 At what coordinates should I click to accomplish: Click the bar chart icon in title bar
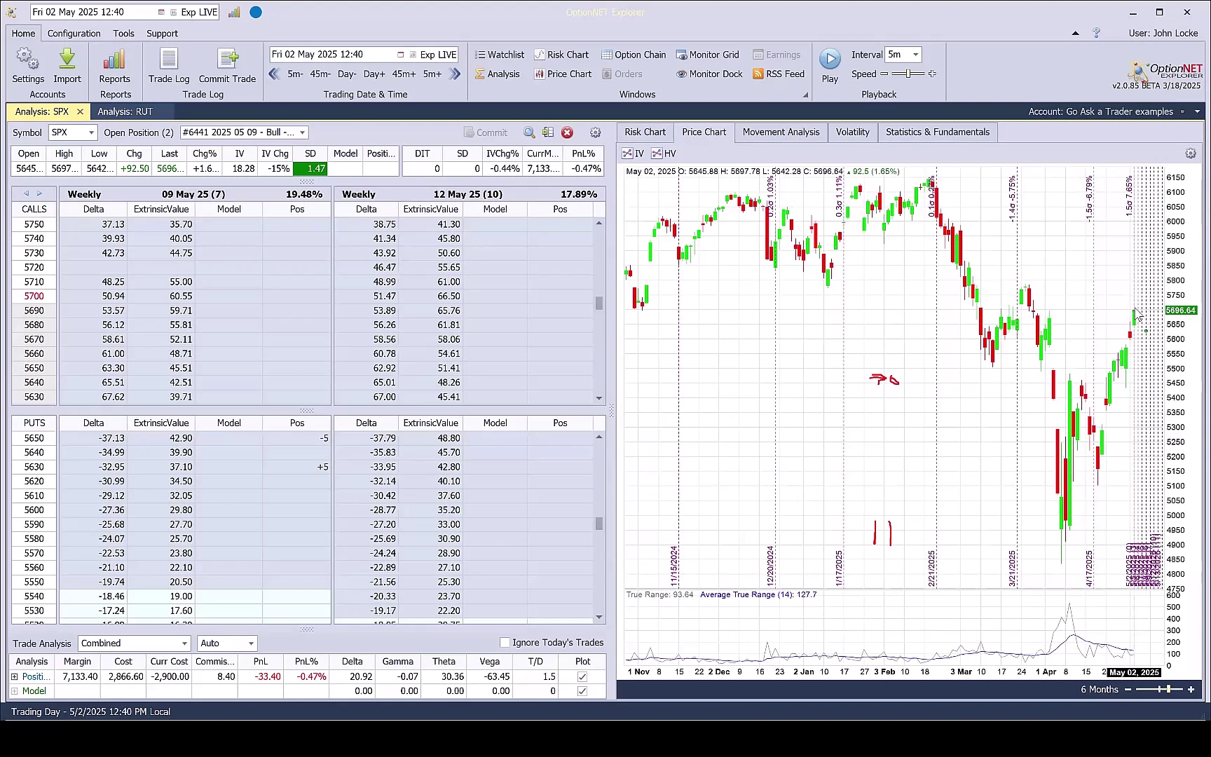234,12
